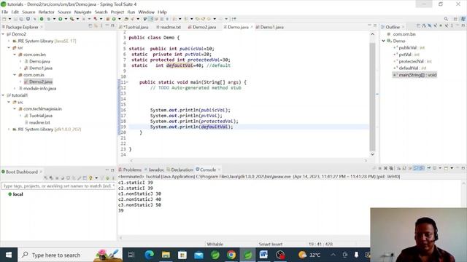Screen dimensions: 467x262
Task: Open File Explorer from the taskbar
Action: (x=166, y=255)
